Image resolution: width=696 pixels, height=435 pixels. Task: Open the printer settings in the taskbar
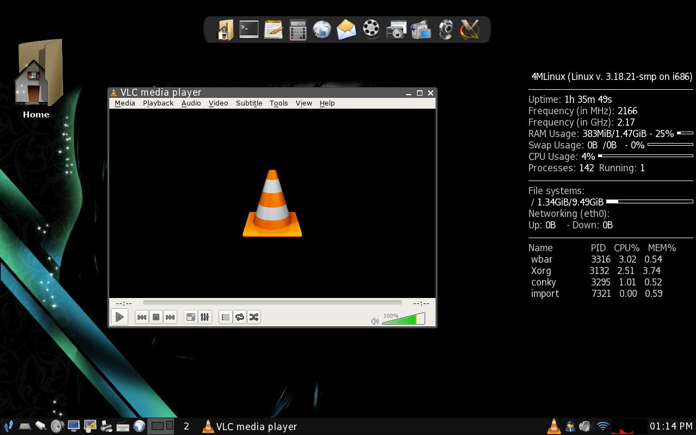(106, 426)
